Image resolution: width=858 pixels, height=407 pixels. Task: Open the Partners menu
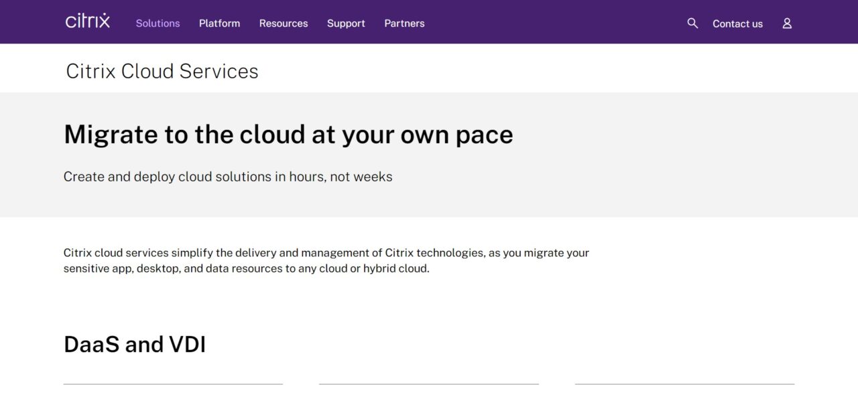[x=404, y=23]
